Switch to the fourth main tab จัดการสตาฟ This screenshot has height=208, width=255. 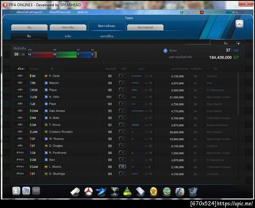pos(145,27)
